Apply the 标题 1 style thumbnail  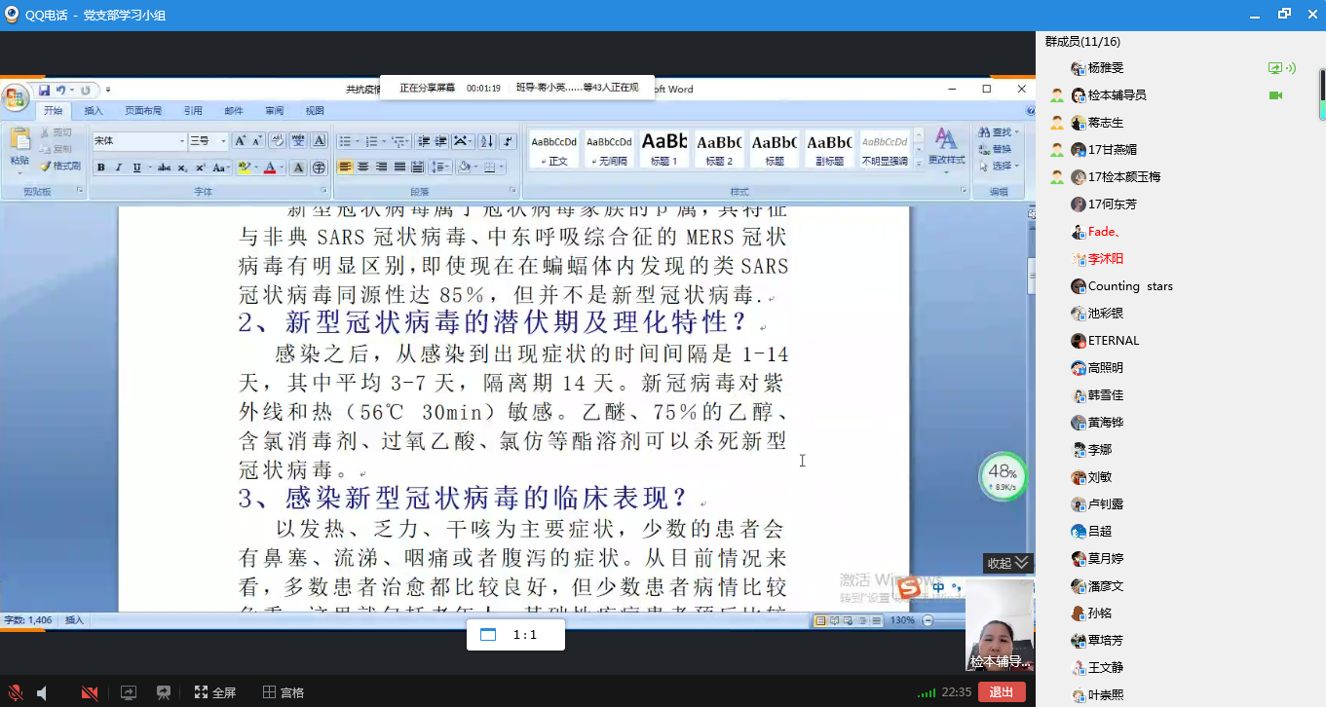pos(663,149)
